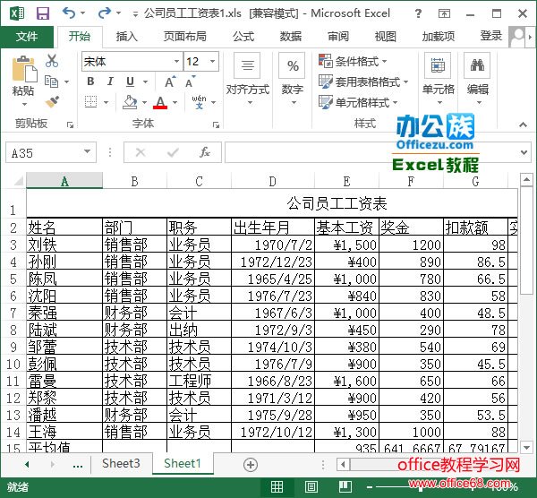
Task: Open the 数字 percent number group
Action: pyautogui.click(x=292, y=79)
